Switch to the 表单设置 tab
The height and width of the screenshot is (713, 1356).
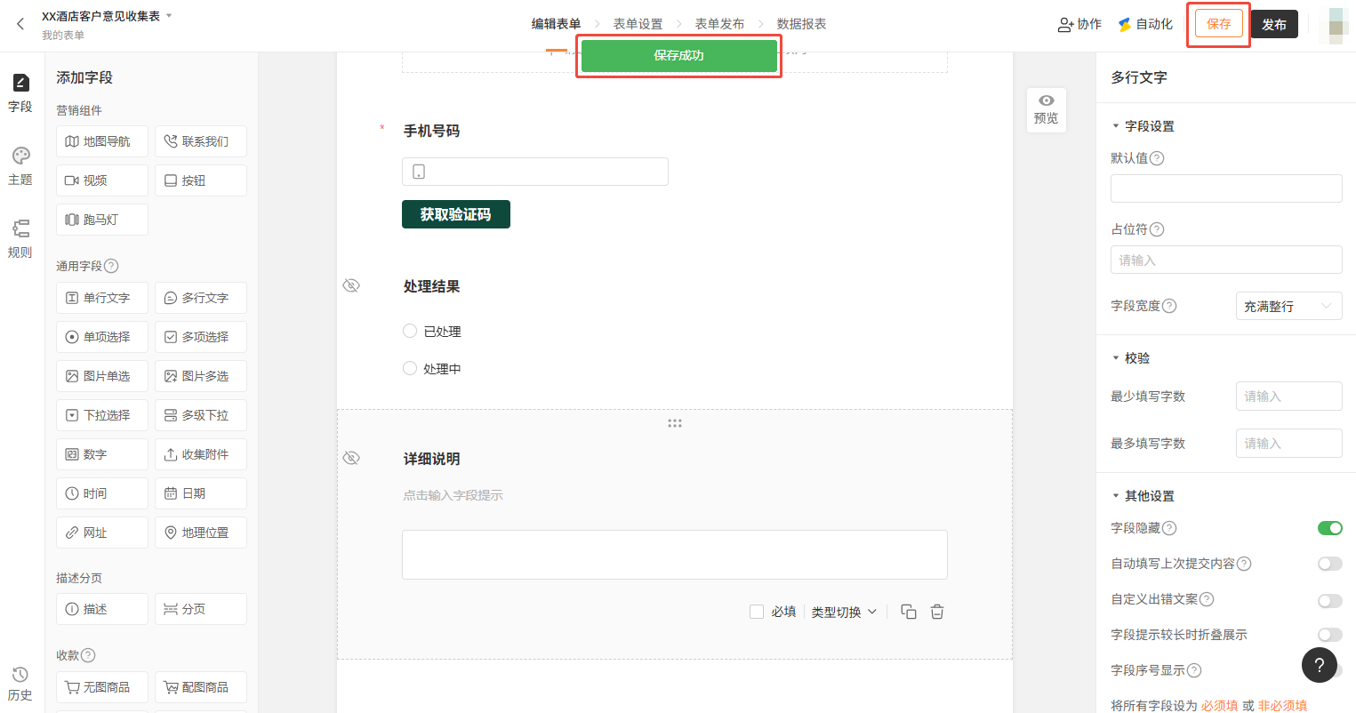(638, 24)
